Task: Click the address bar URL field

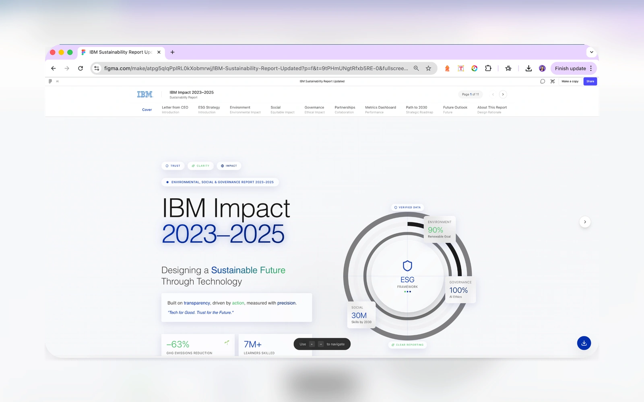Action: (x=256, y=68)
